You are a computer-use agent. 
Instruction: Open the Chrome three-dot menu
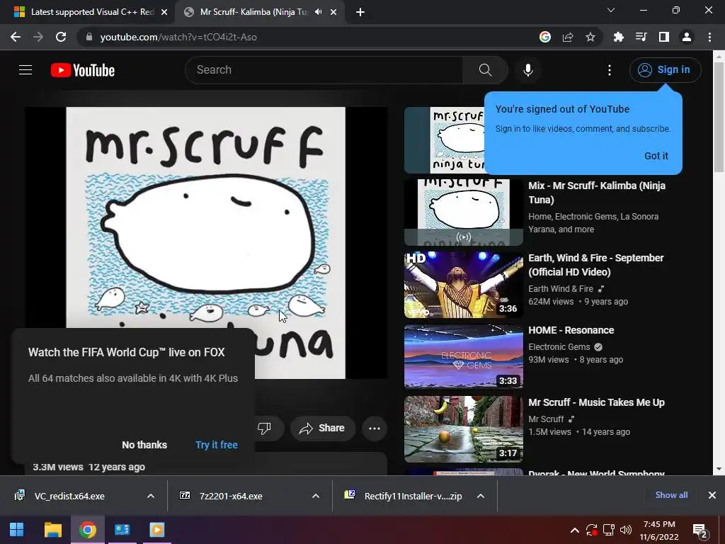pyautogui.click(x=709, y=37)
